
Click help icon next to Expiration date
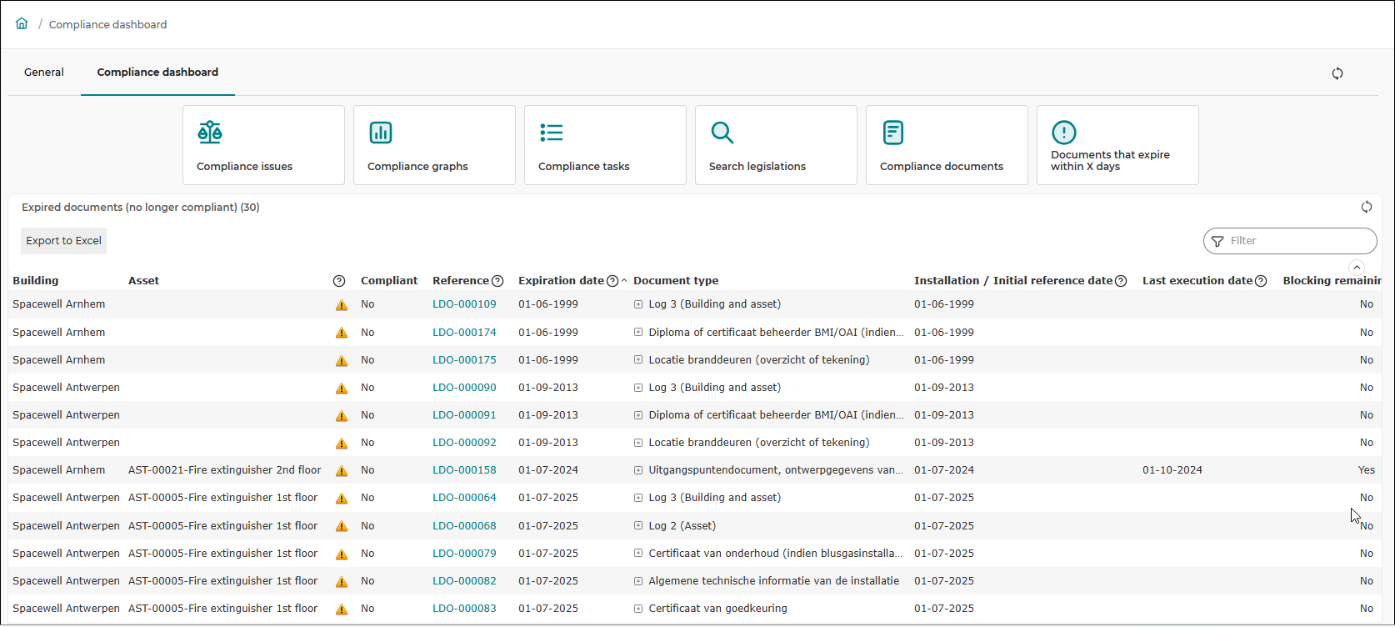click(x=612, y=281)
